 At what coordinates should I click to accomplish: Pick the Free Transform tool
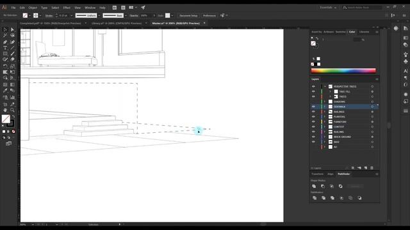pos(12,72)
